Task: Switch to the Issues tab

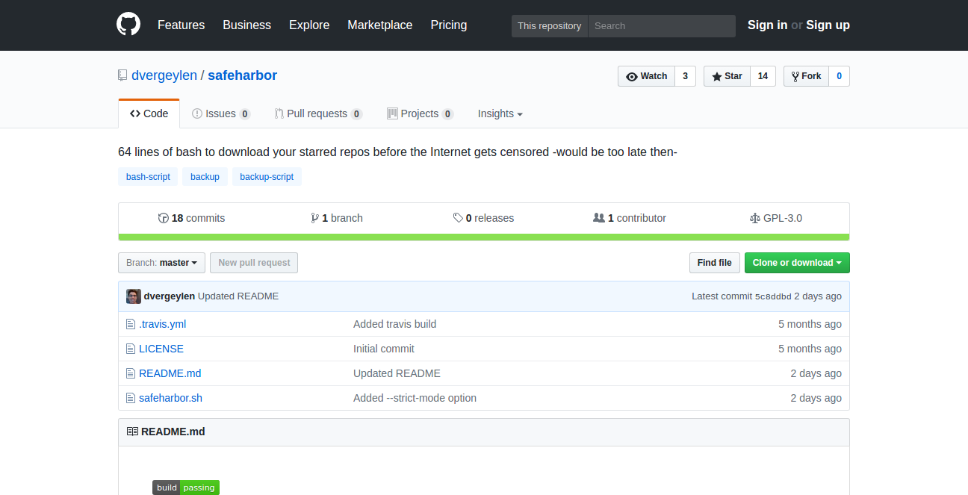Action: coord(220,113)
